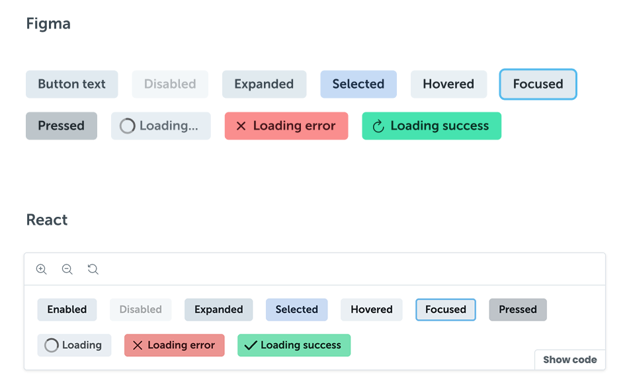Click the Disabled button in the React preview
Image resolution: width=627 pixels, height=392 pixels.
(140, 309)
